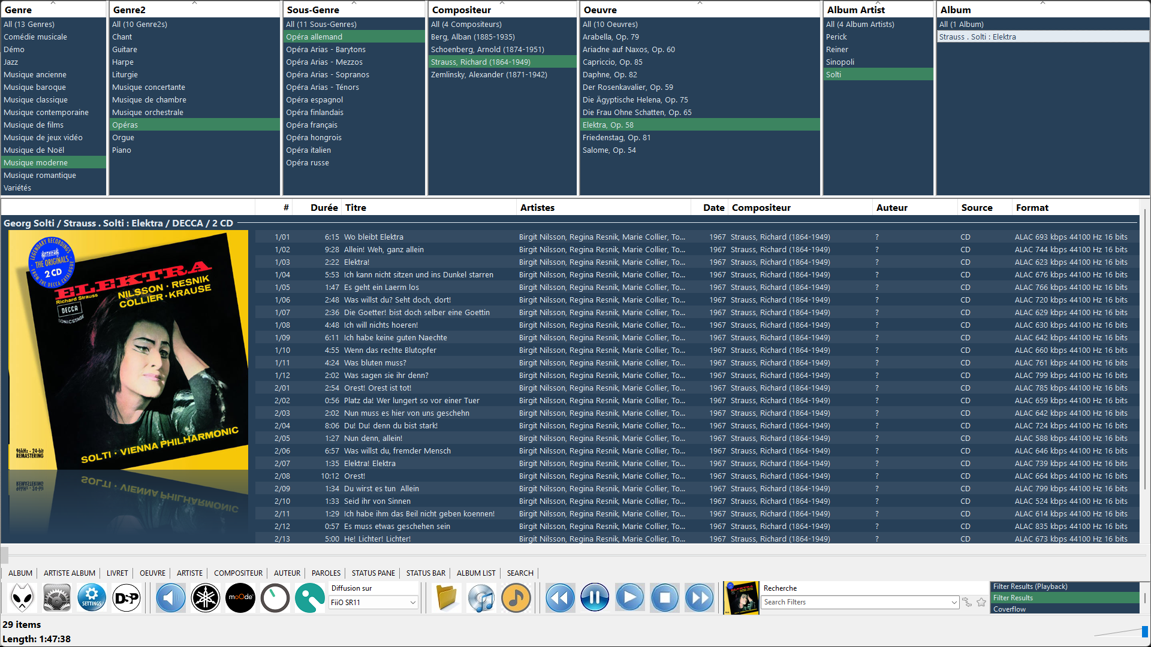
Task: Switch to the LIVRET tab
Action: 117,573
